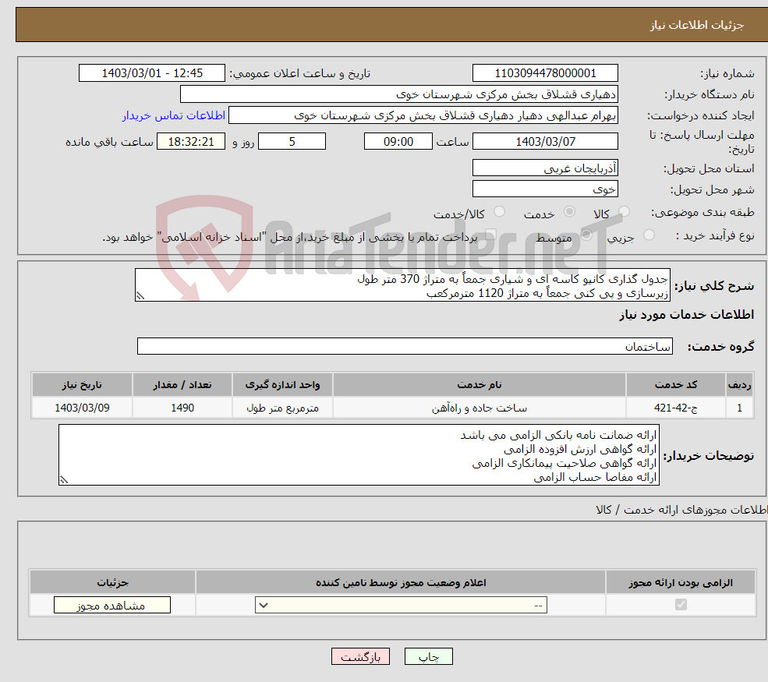The image size is (768, 682).
Task: Click the deadline hour field 09:00
Action: click(398, 142)
